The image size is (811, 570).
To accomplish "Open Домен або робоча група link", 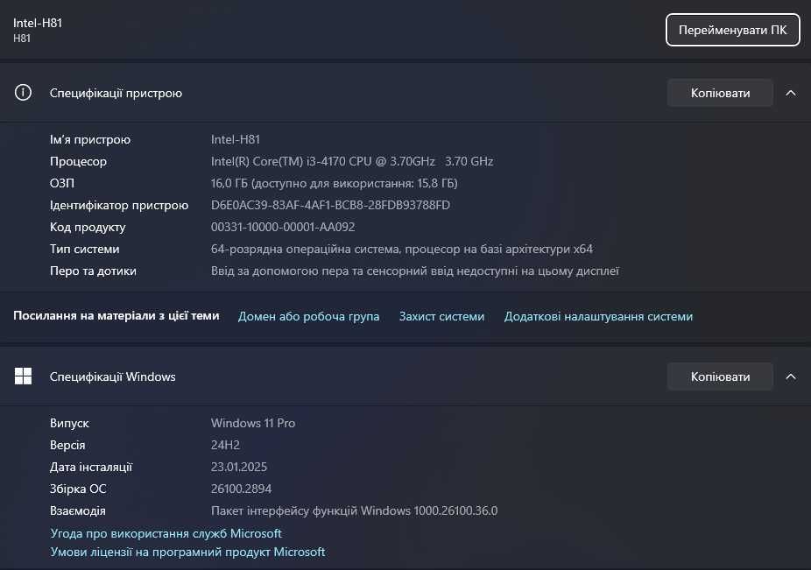I will click(x=308, y=316).
